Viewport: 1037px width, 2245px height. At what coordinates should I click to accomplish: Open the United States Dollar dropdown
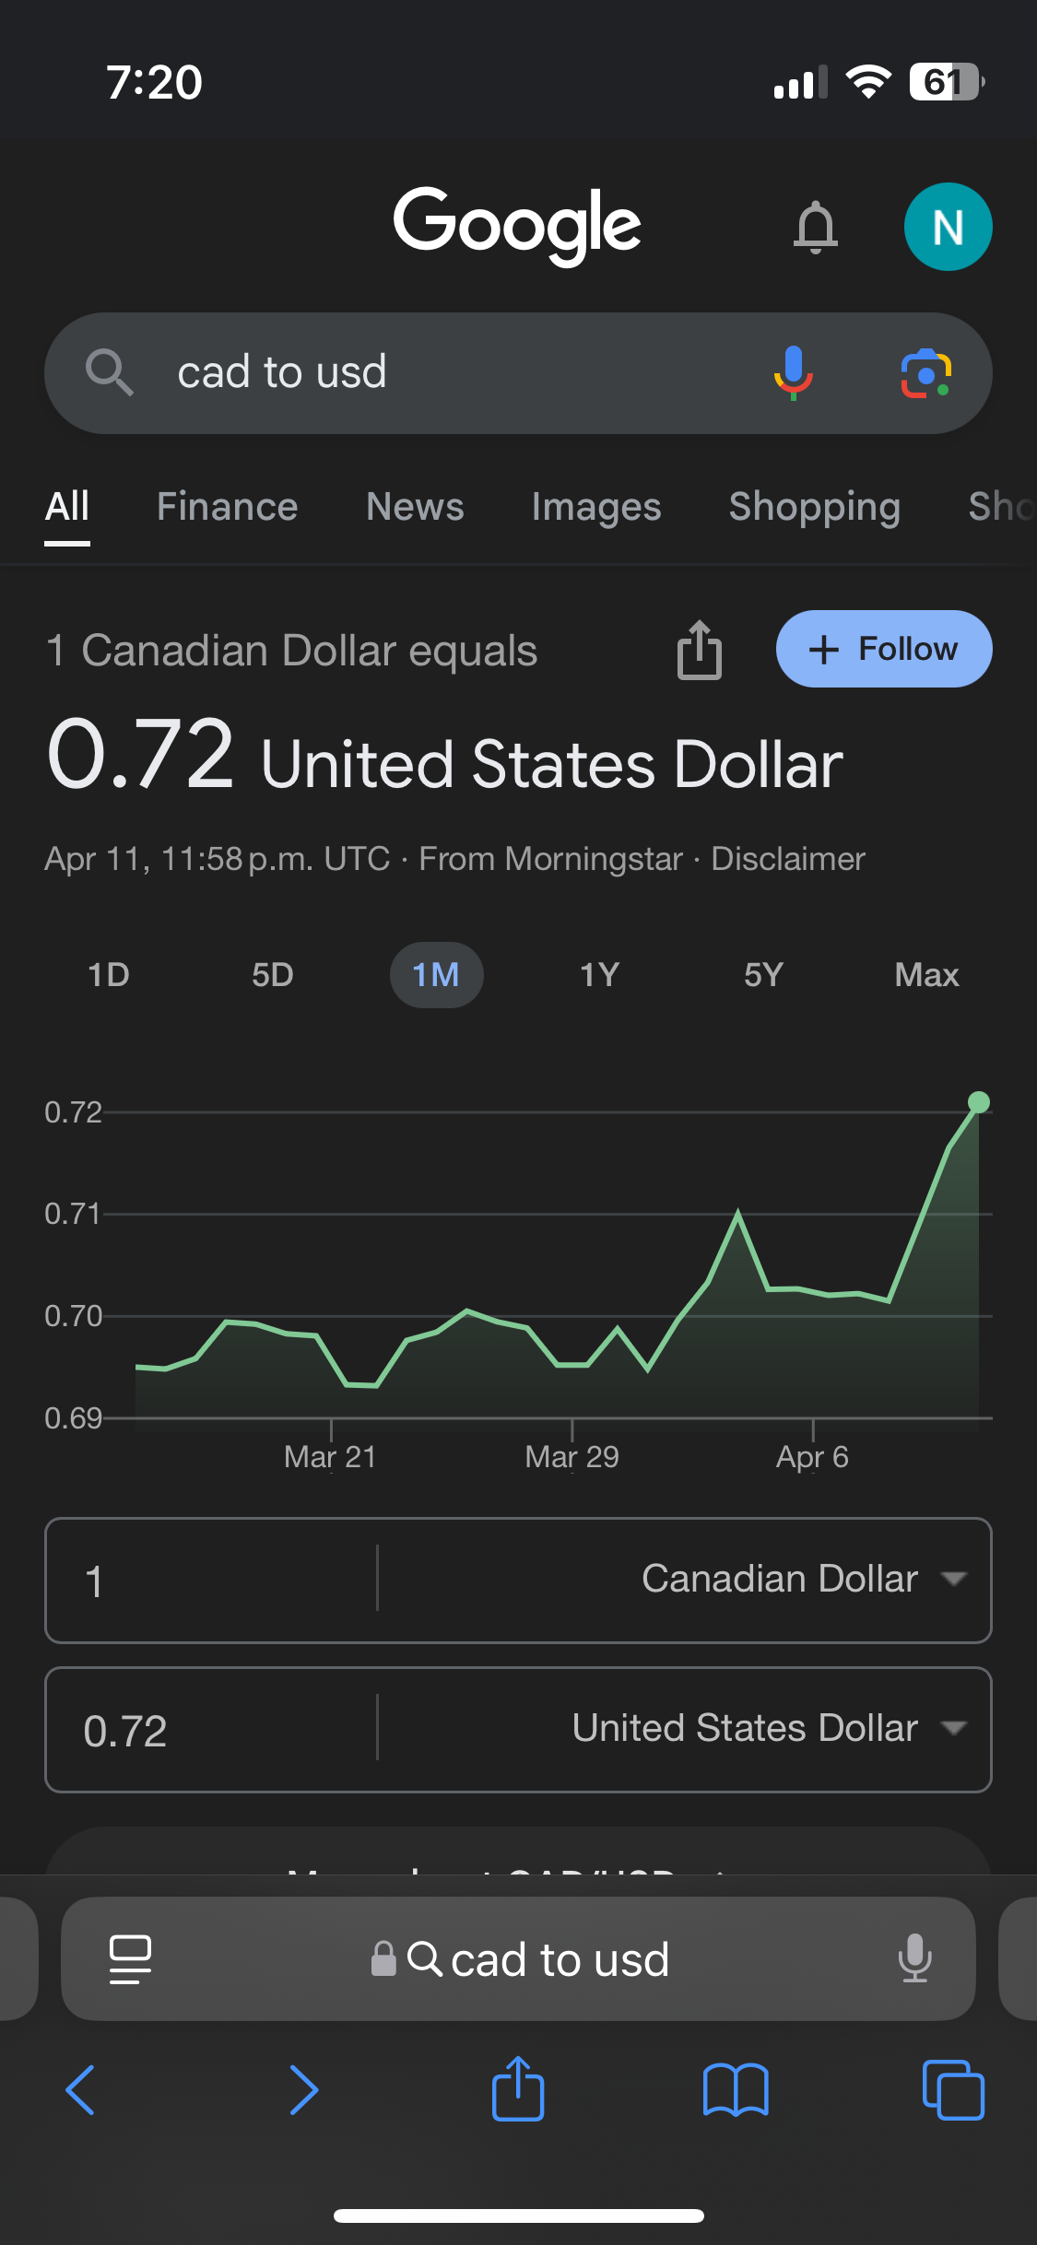[x=767, y=1729]
